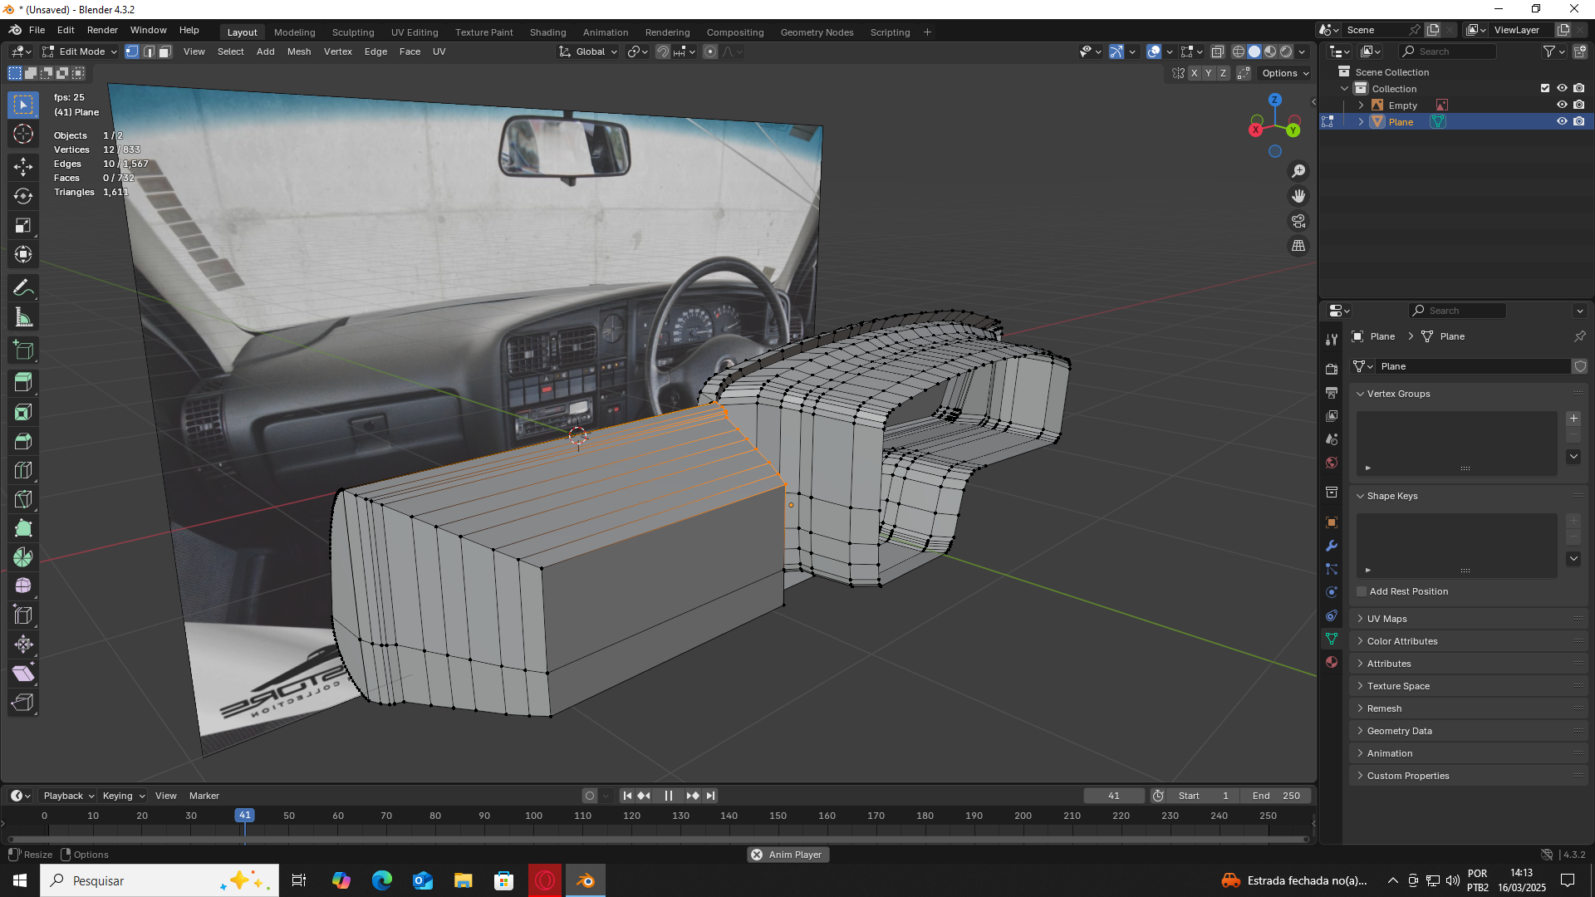Viewport: 1595px width, 897px height.
Task: Expand the Geometry Data panel
Action: [x=1399, y=731]
